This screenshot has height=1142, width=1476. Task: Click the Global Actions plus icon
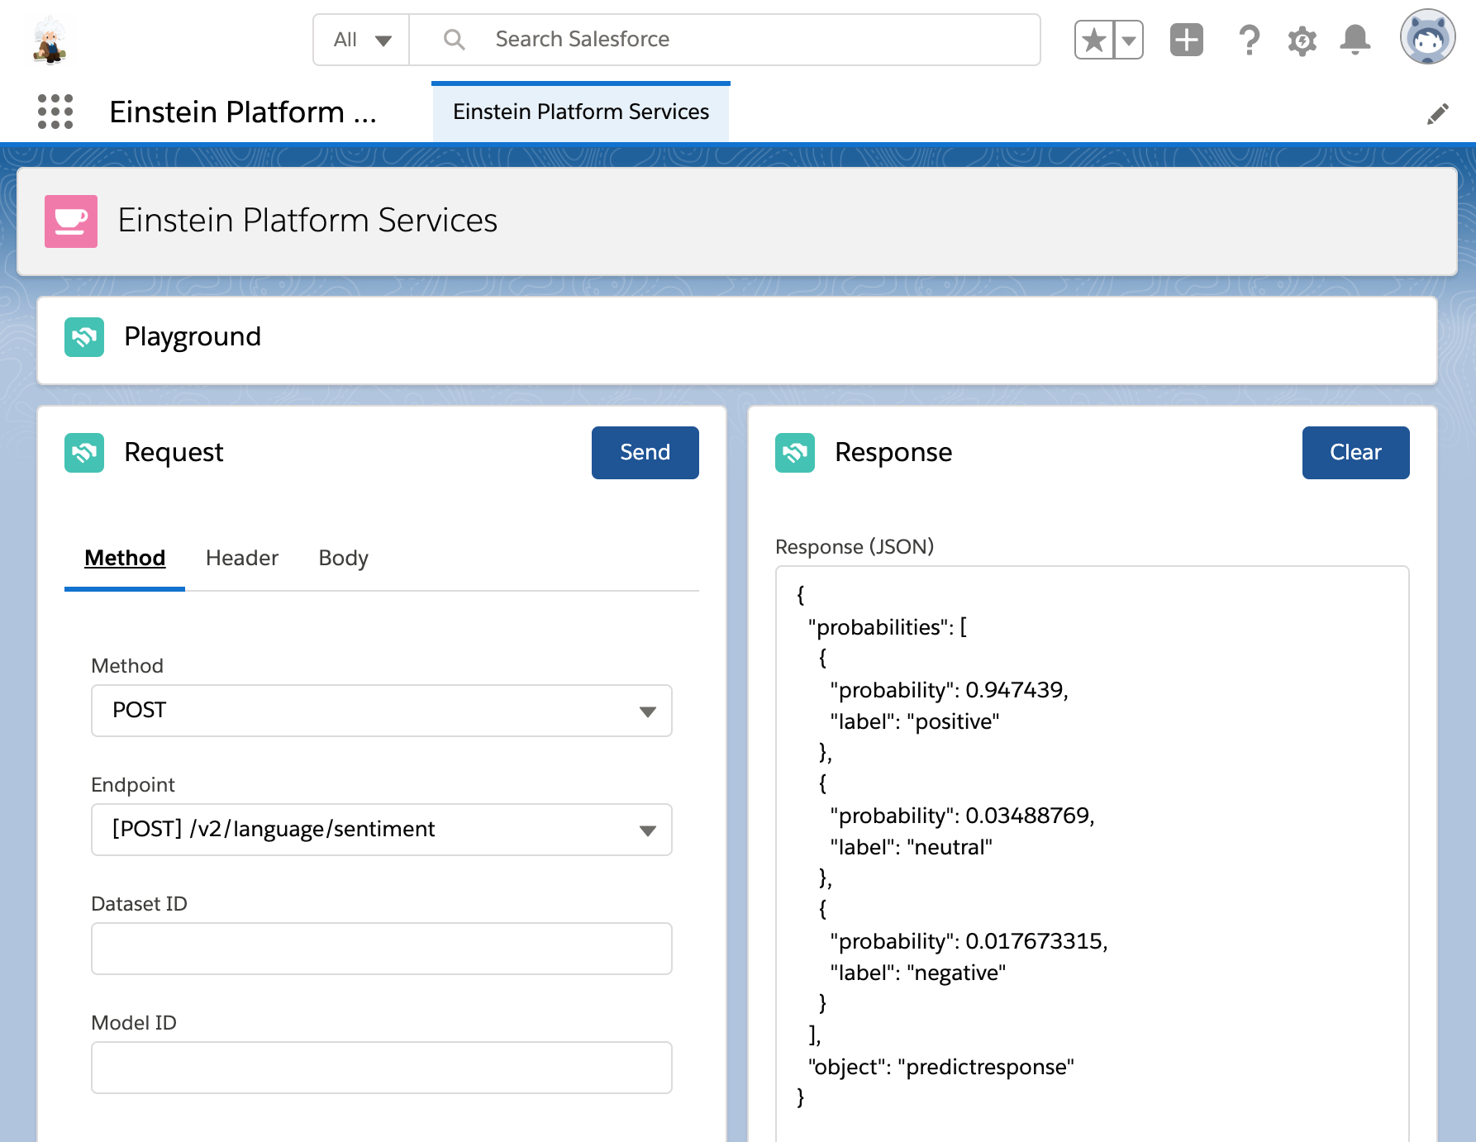point(1187,40)
